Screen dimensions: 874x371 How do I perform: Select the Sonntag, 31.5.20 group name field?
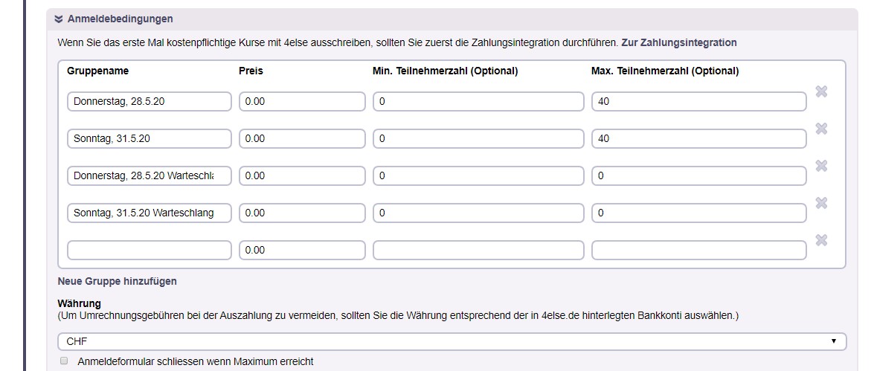click(150, 139)
